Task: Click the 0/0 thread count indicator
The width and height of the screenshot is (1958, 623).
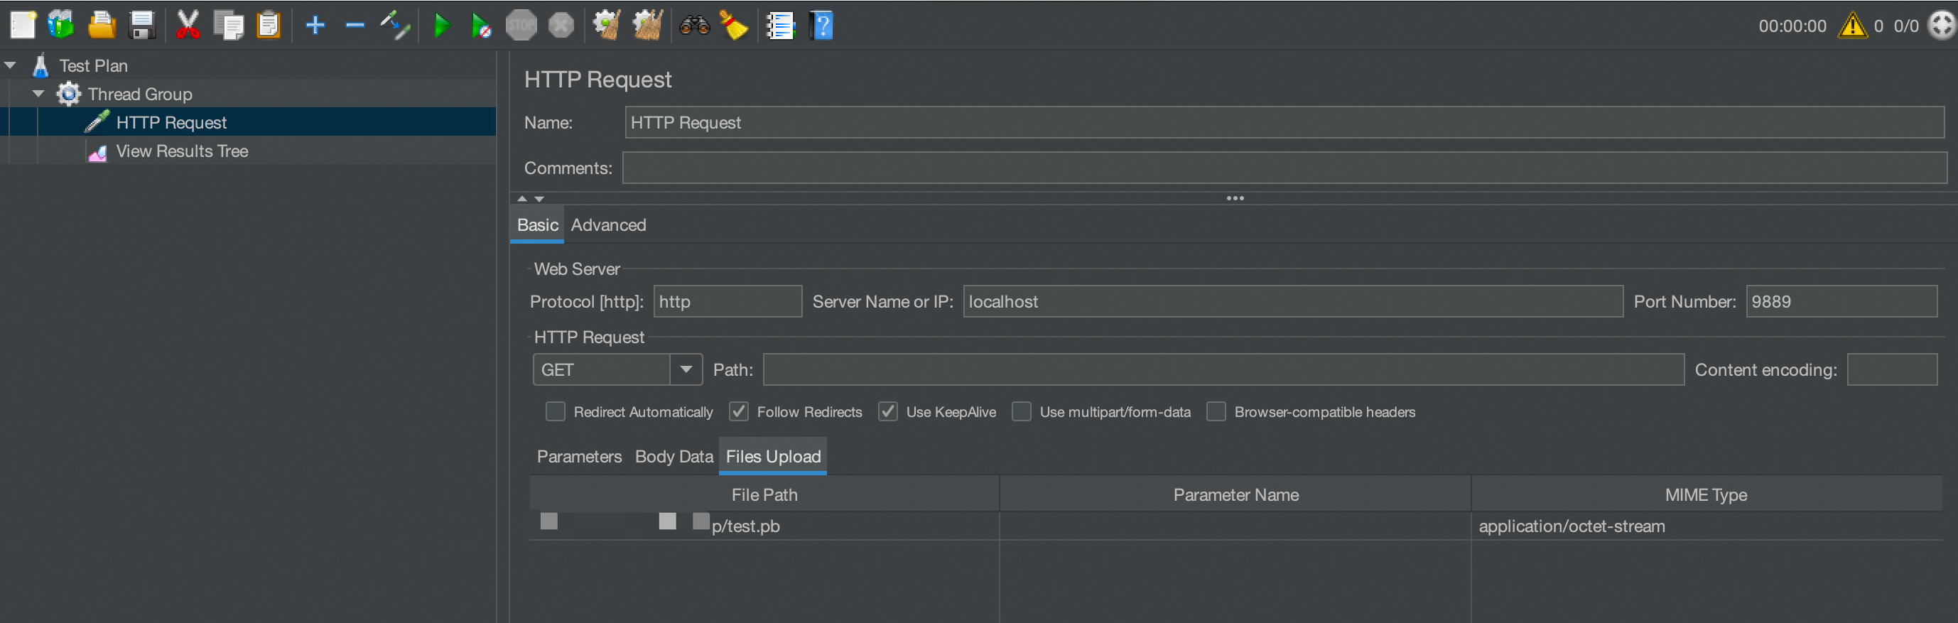Action: (1906, 26)
